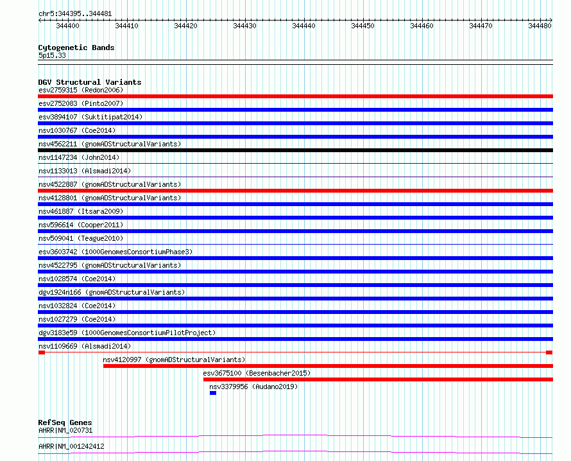Click the blue bar under dgv3183e59
Screen dimensions: 571x461
tap(295, 339)
